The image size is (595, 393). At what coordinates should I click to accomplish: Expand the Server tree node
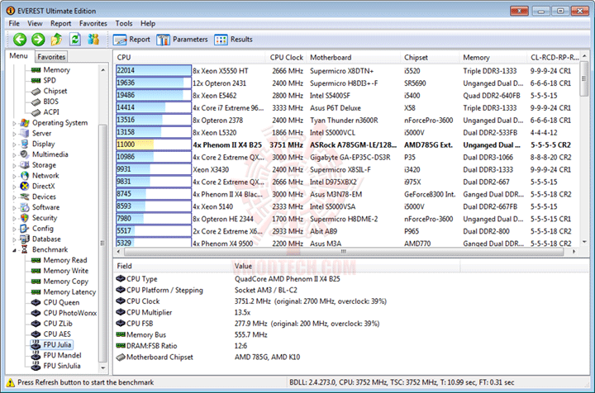click(x=14, y=134)
